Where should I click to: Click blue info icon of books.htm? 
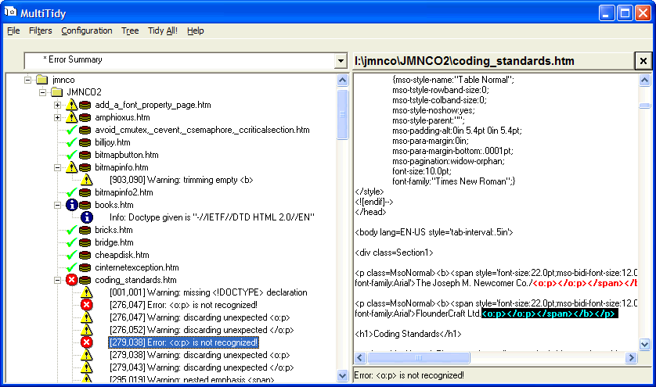[x=71, y=205]
